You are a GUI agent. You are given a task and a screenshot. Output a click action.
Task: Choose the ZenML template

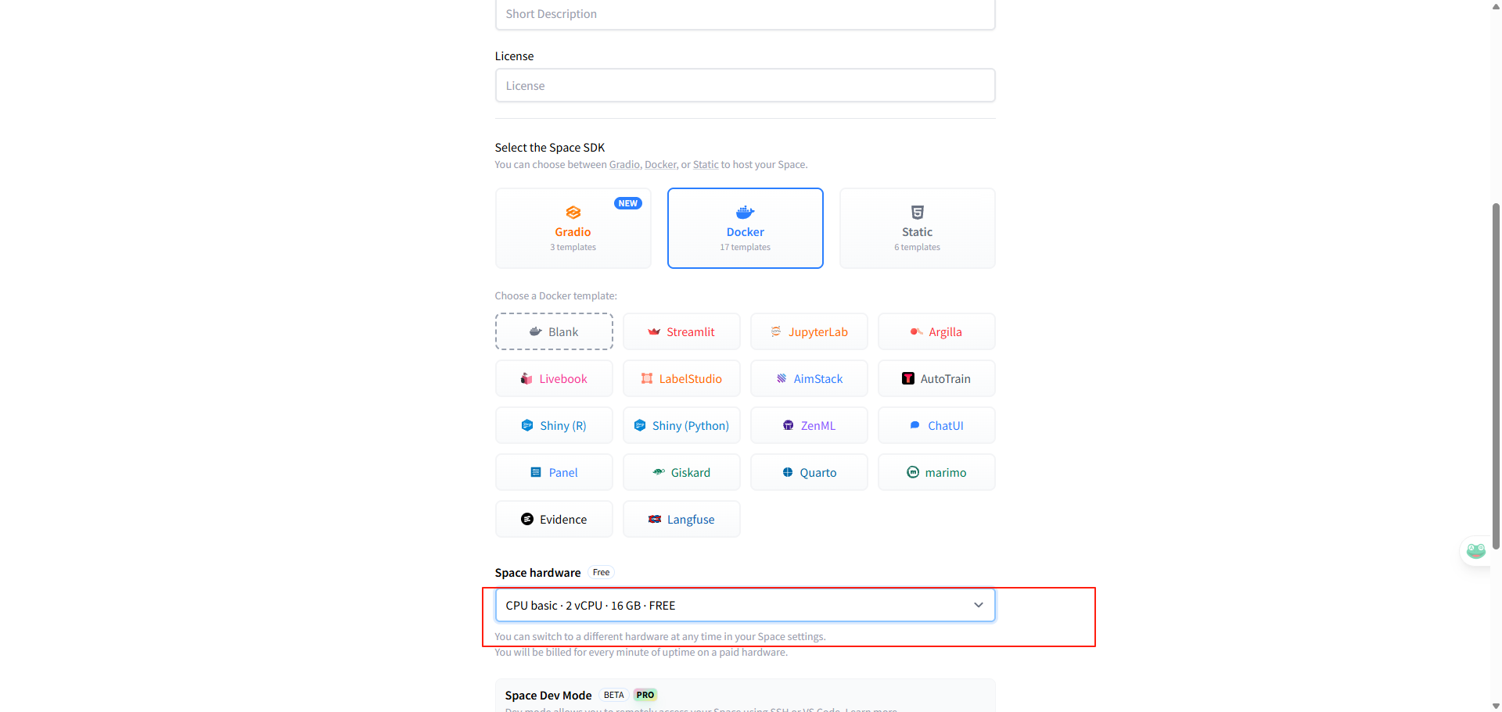(809, 426)
